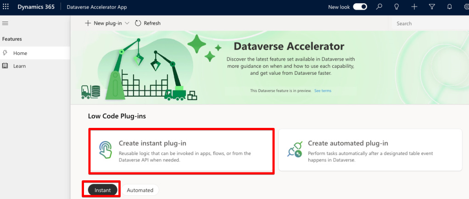
Task: Click Dataverse Accelerator App name
Action: click(x=97, y=7)
